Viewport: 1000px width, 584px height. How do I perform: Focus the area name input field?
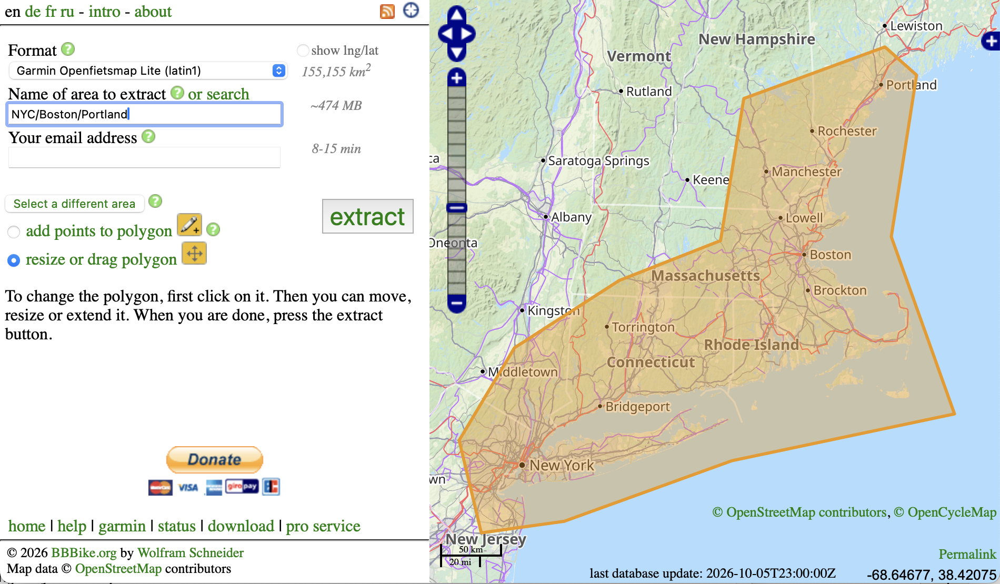(x=144, y=114)
